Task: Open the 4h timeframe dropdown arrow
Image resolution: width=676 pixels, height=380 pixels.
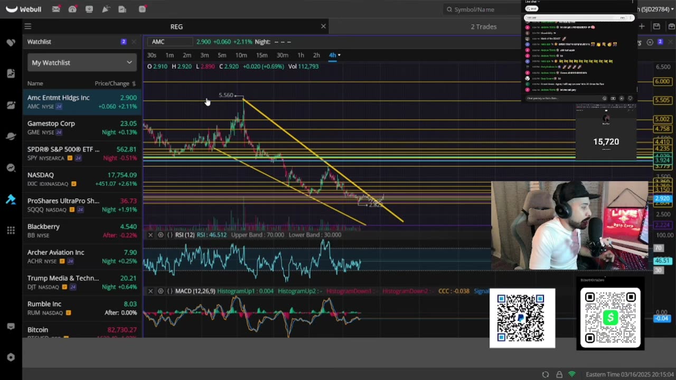Action: pos(339,55)
